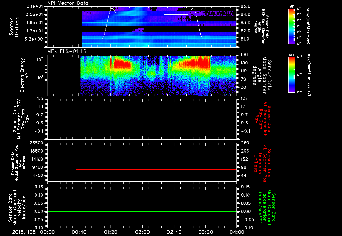Click the 'Model Scanner Angle degrees' axis label
This screenshot has height=236, width=342.
[x=262, y=75]
